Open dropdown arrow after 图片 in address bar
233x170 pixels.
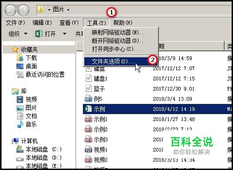[68, 10]
